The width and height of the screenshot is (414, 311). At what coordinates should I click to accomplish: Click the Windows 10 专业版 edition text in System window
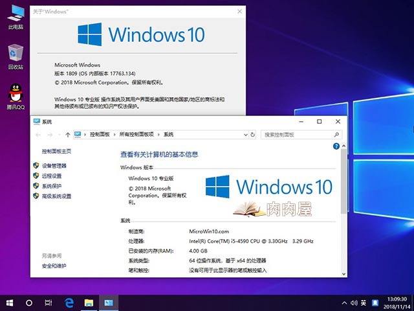(151, 179)
